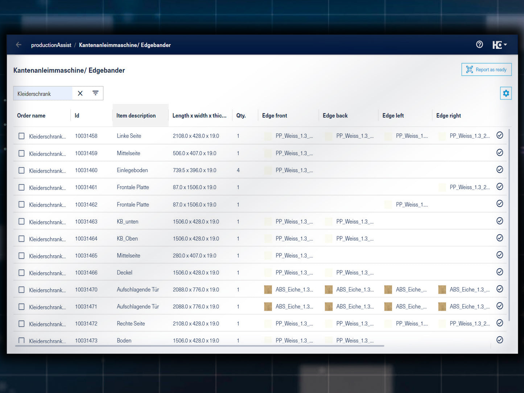
Task: Select checkbox for item 10031458
Action: click(x=22, y=136)
